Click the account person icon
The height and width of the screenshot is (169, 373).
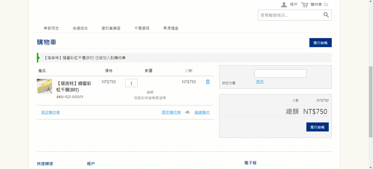click(284, 4)
